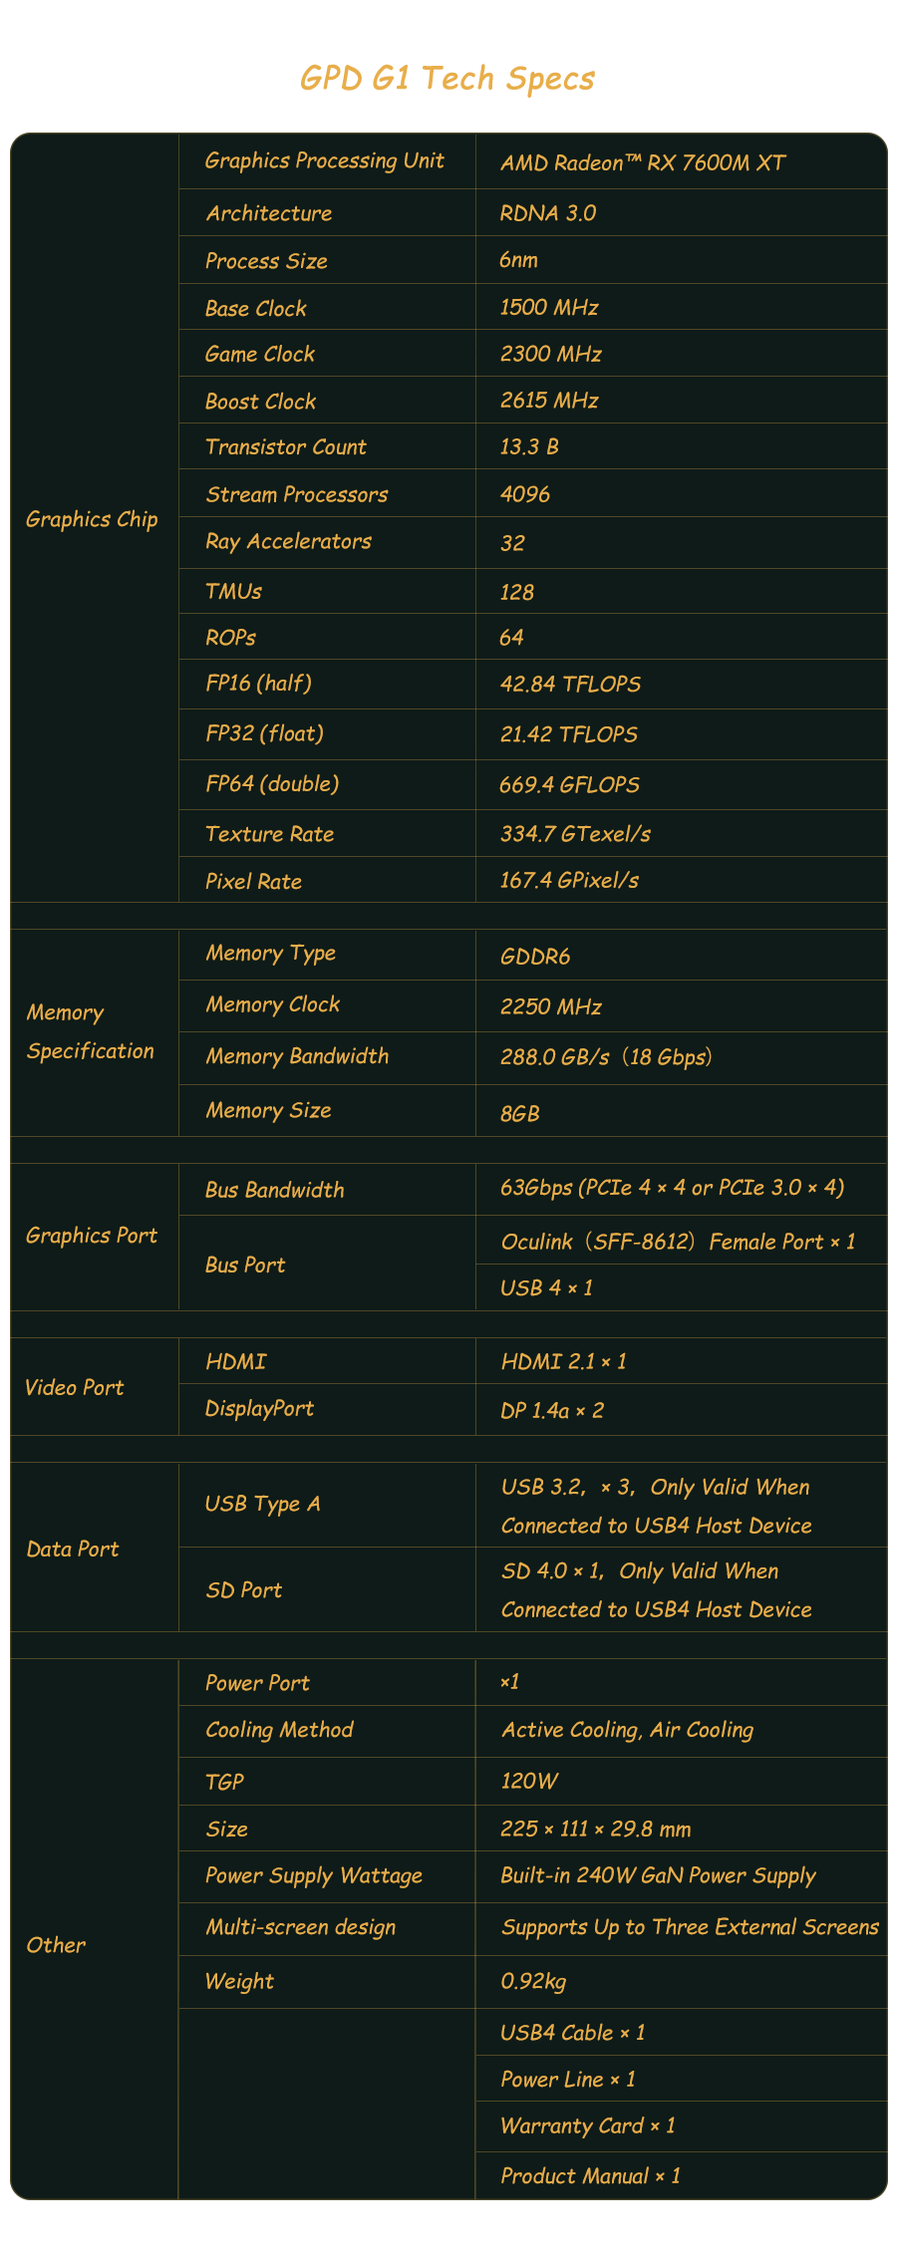Select the Boost Clock label
Screen dimensions: 897x2261
[x=260, y=401]
